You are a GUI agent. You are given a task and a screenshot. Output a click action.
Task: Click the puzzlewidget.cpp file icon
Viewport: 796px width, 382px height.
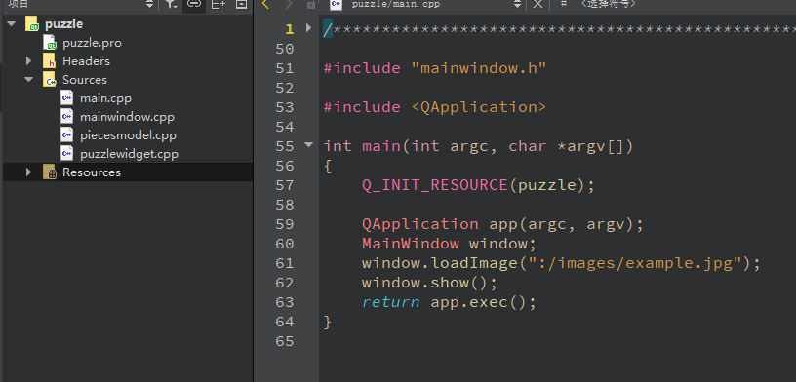(66, 153)
